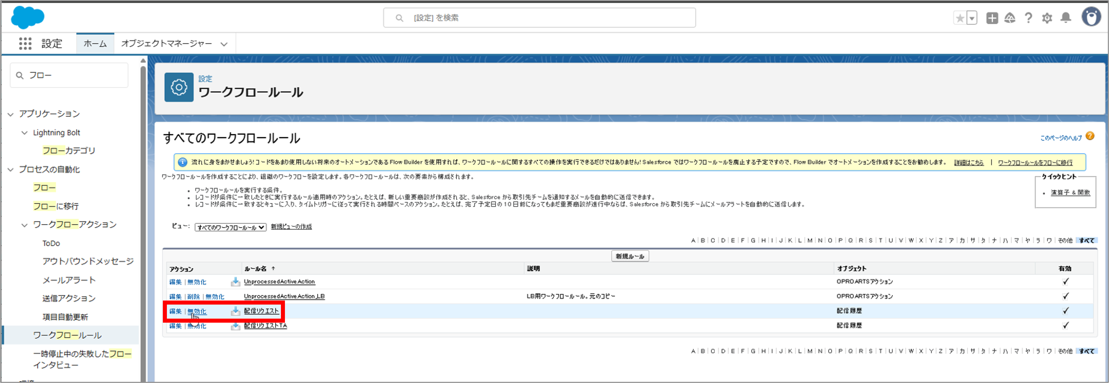Screen dimensions: 1109x383
Task: Click the 新規ルール button
Action: [630, 255]
